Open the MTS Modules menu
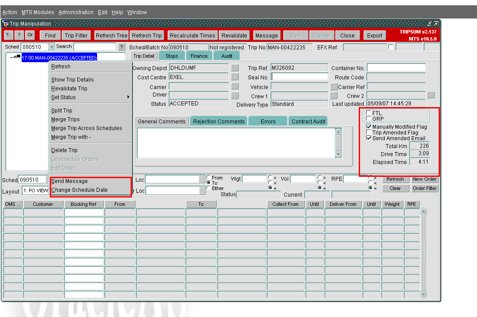 tap(38, 12)
